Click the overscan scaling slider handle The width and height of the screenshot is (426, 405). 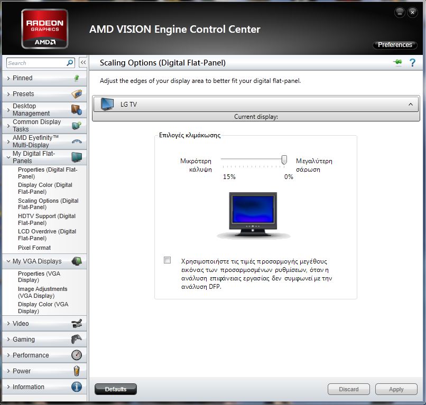pos(284,160)
